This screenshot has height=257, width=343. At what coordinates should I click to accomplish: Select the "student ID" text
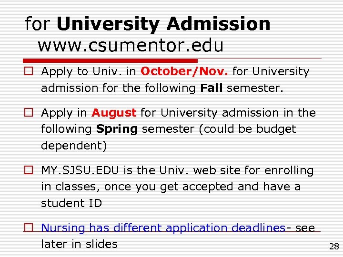point(71,203)
